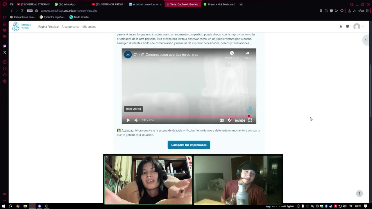The width and height of the screenshot is (372, 209).
Task: Expand the collapsed right drawer arrow
Action: click(x=366, y=40)
